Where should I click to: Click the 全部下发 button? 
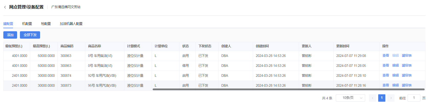(x=30, y=35)
